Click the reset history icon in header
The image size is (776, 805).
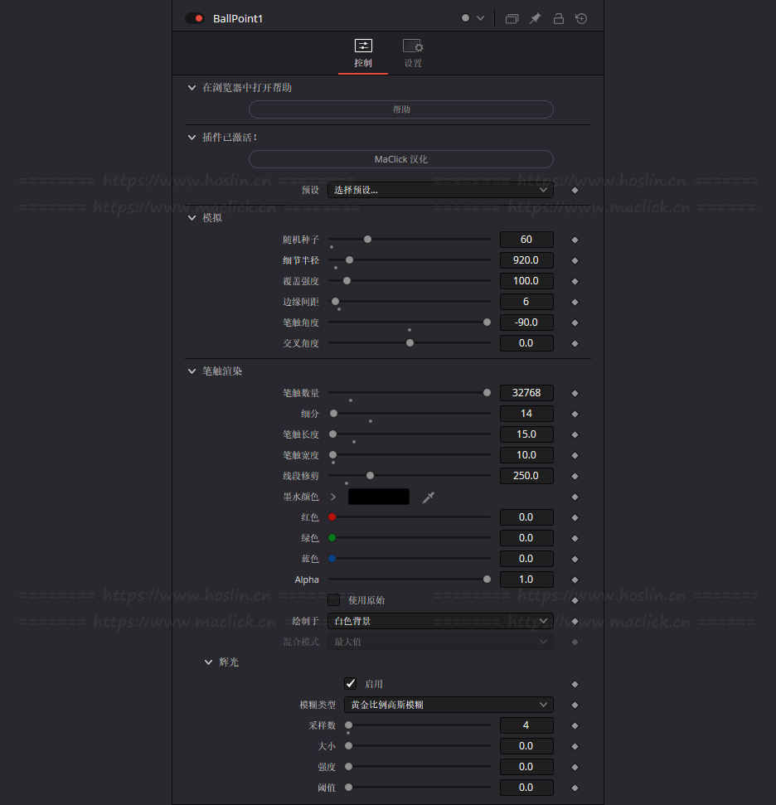pos(581,18)
